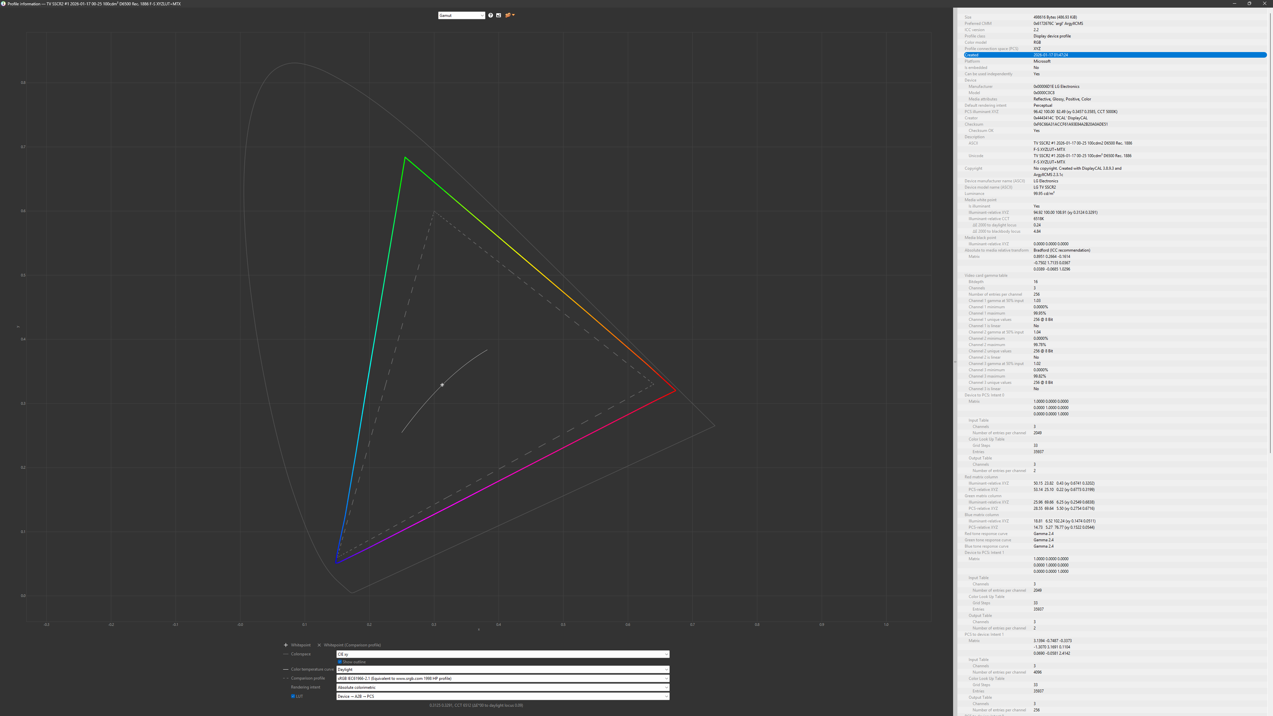Toggle the Show outline checkbox

coord(339,662)
